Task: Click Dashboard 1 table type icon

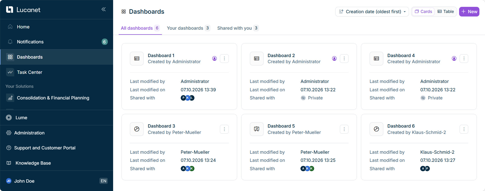Action: (x=137, y=59)
